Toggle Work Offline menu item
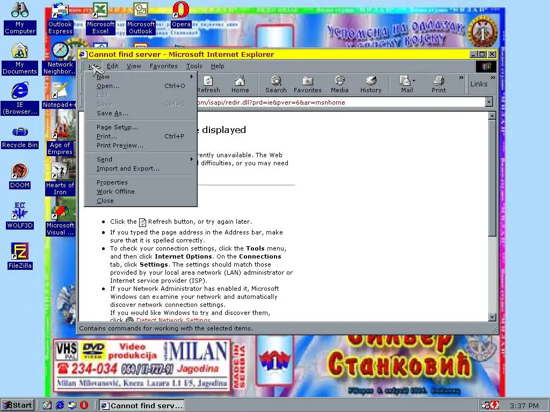 (x=141, y=192)
